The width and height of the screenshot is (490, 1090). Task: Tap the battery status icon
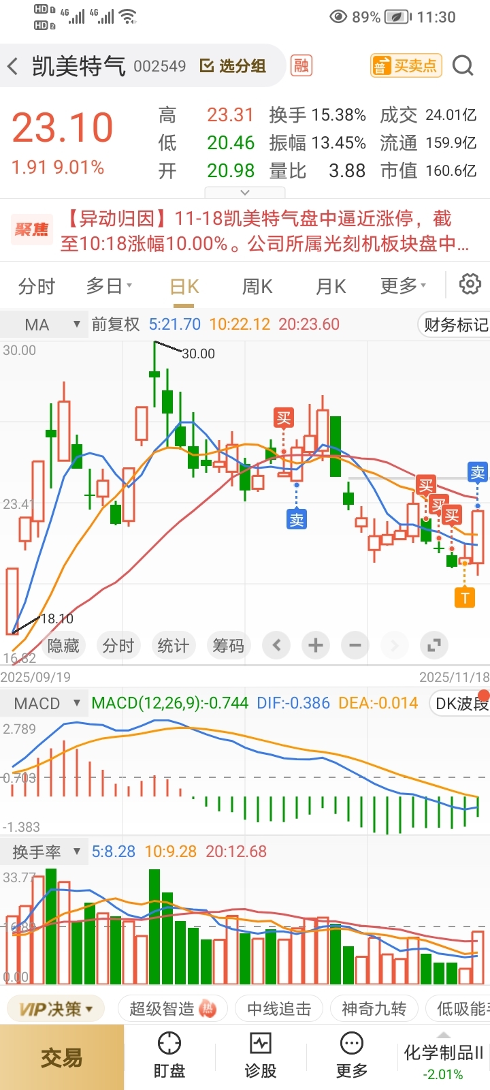coord(397,17)
